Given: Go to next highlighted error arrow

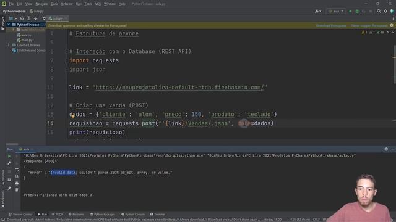Looking at the screenshot, I should (x=393, y=33).
